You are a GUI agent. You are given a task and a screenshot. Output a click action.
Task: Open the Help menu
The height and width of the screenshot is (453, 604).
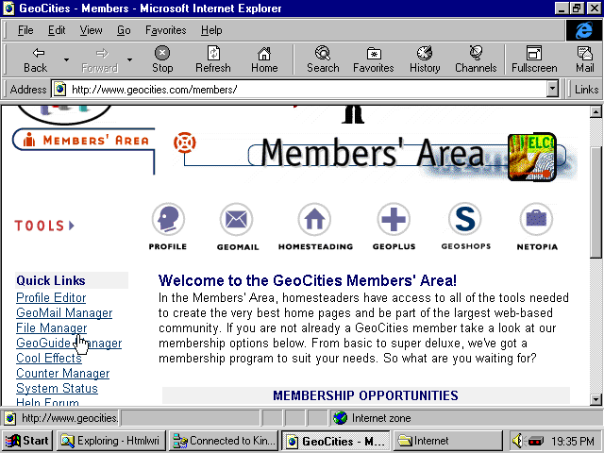pyautogui.click(x=211, y=30)
